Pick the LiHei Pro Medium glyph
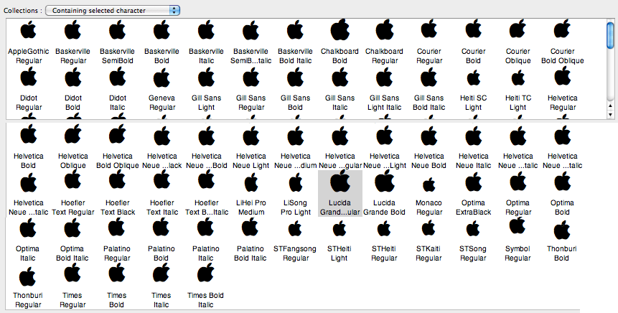 pos(251,184)
